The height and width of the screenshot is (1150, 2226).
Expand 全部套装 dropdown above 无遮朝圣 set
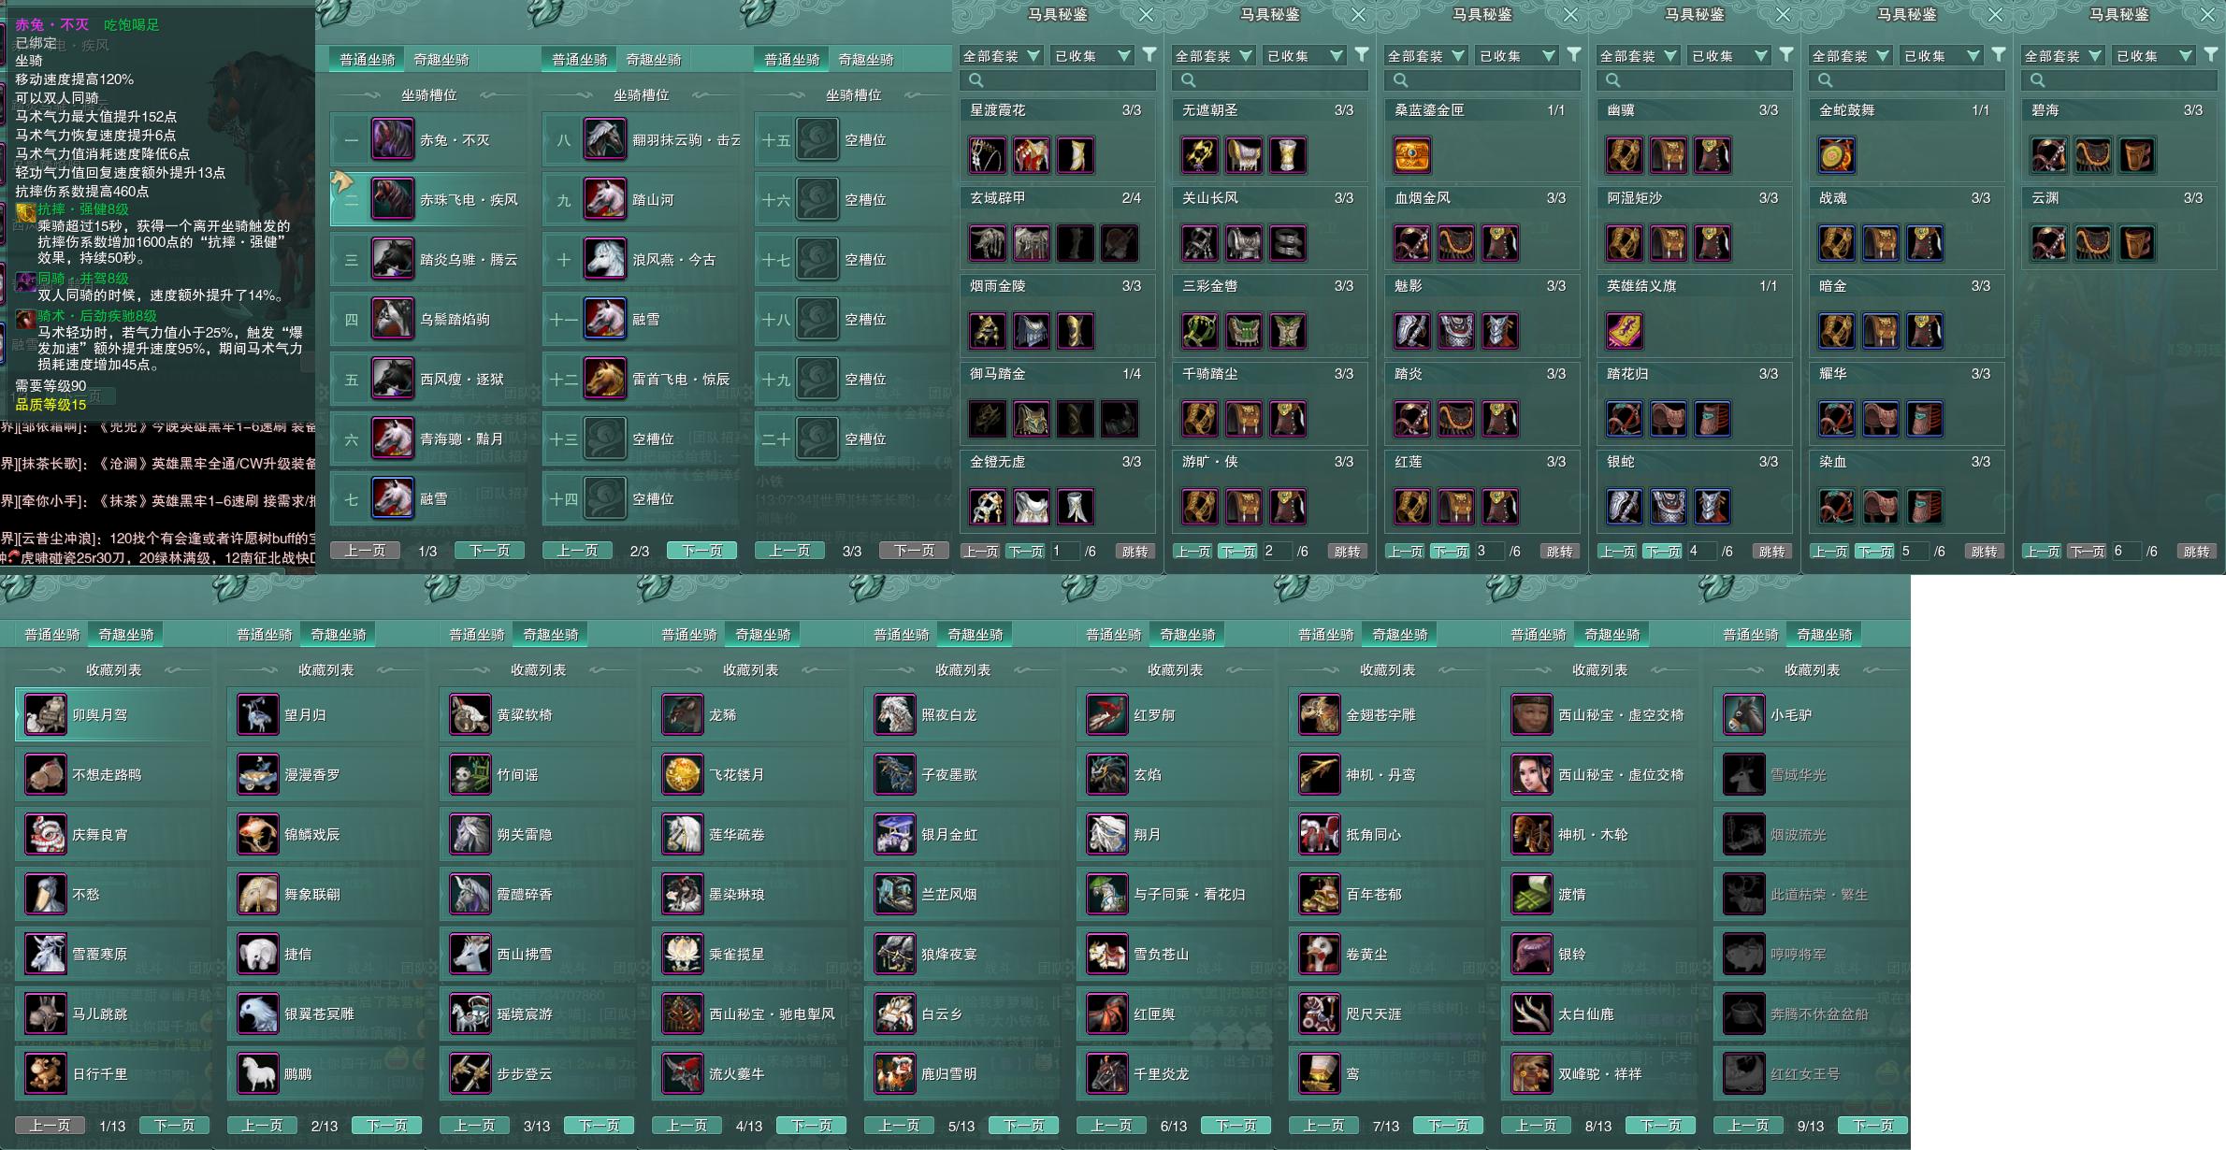coord(1213,56)
